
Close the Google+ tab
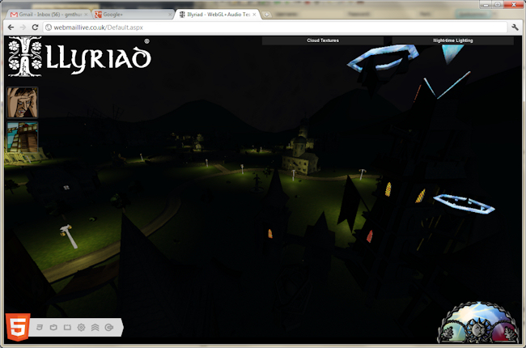pyautogui.click(x=170, y=15)
